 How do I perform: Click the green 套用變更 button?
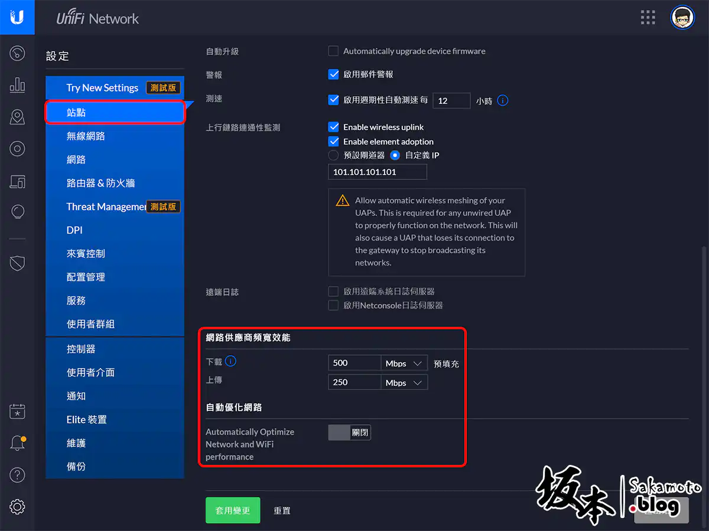click(233, 510)
